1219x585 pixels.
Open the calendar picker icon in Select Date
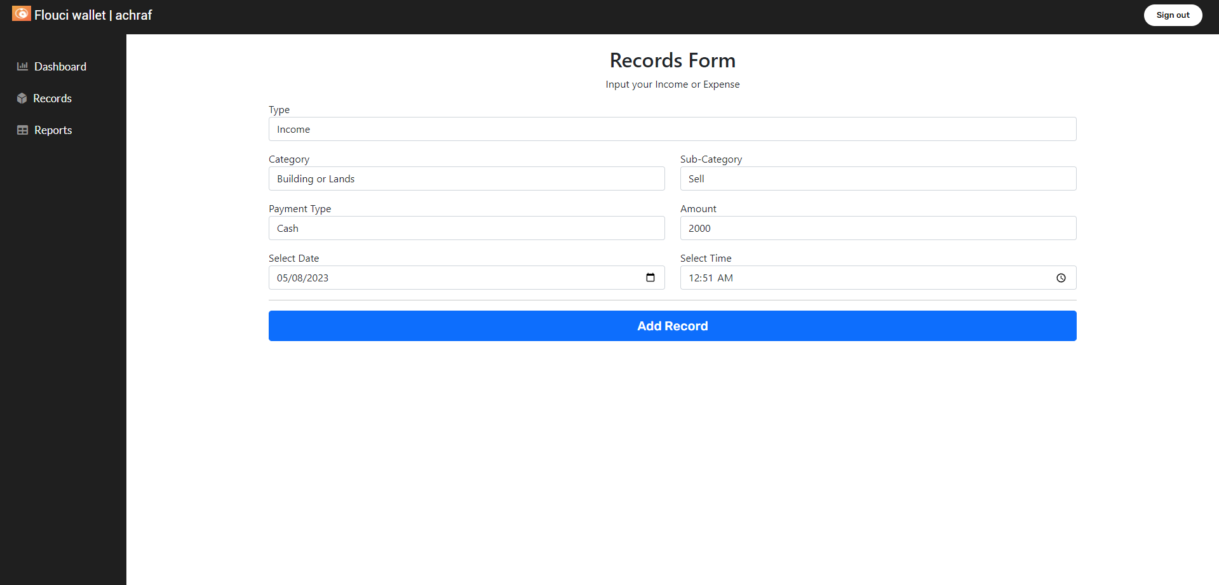[650, 278]
